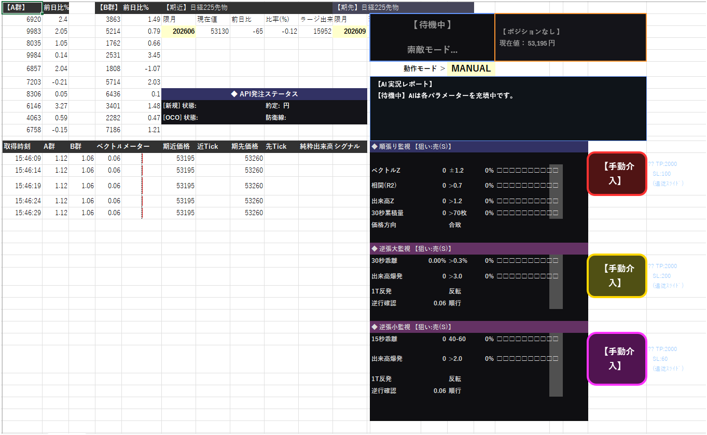The height and width of the screenshot is (435, 707).
Task: Open the MANUAL operation mode cell
Action: (470, 68)
